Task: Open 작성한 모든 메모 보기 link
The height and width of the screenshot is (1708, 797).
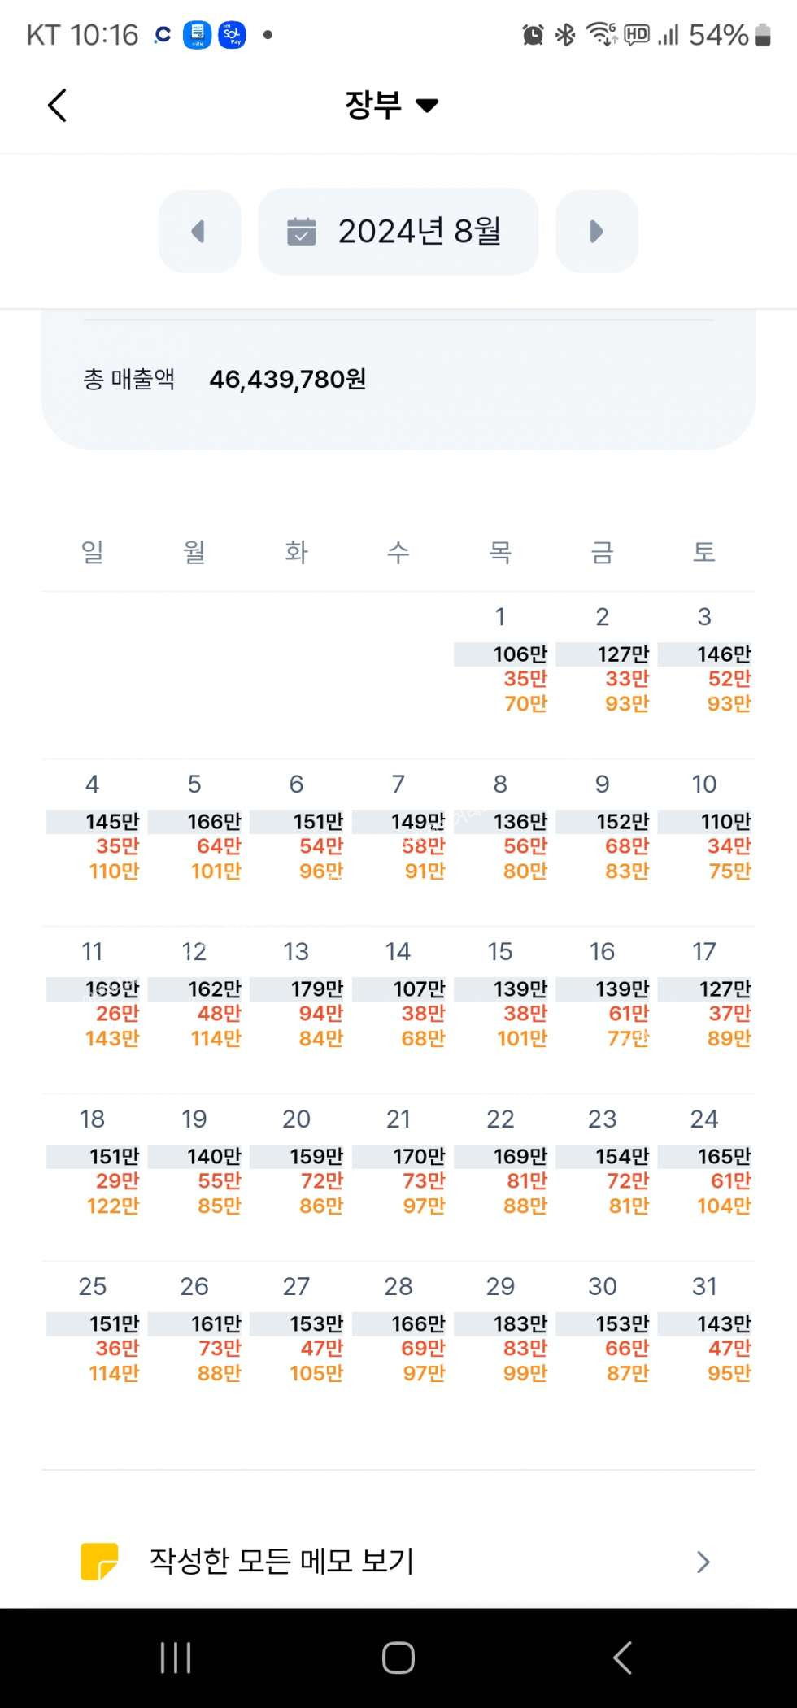Action: coord(281,1561)
